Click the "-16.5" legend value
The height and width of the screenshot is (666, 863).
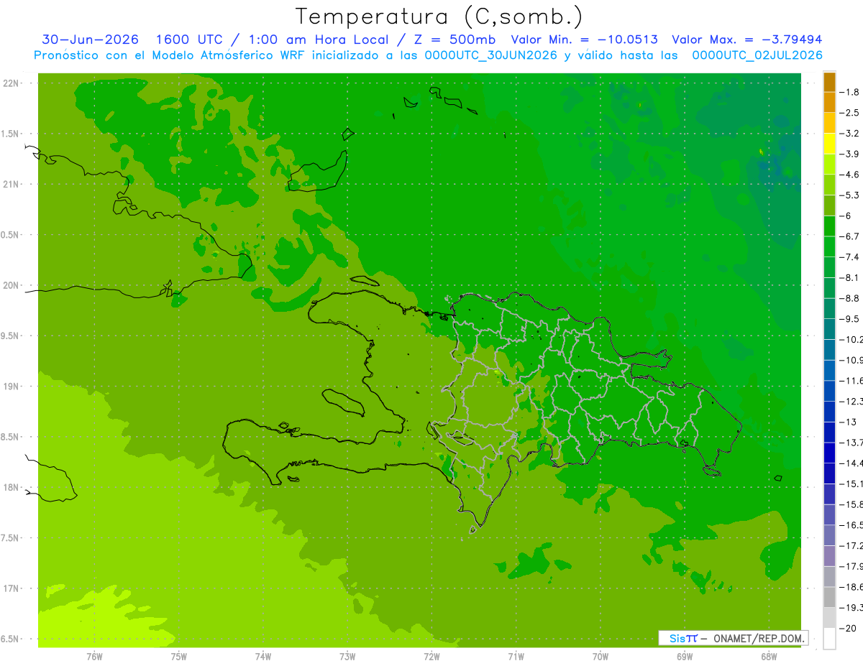(x=851, y=525)
